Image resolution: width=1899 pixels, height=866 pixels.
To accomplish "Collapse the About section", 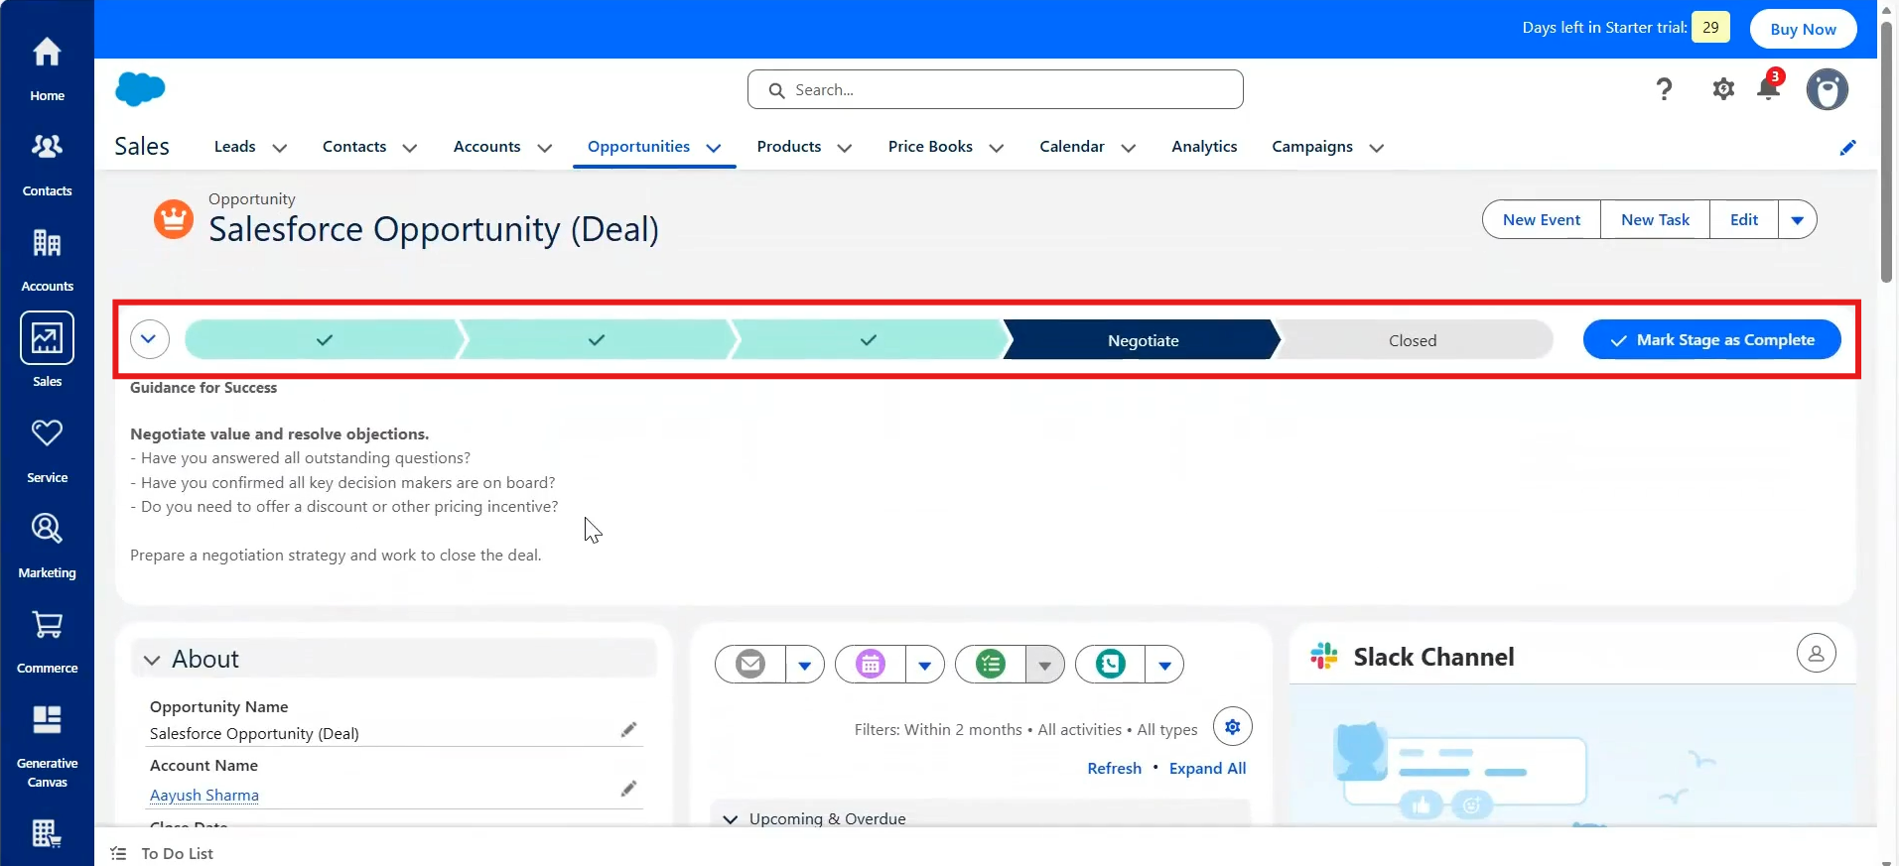I will pos(151,660).
